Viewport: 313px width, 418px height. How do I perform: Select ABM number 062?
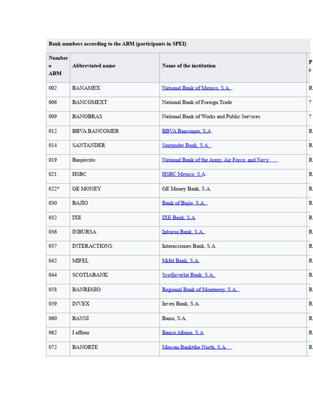coord(53,332)
